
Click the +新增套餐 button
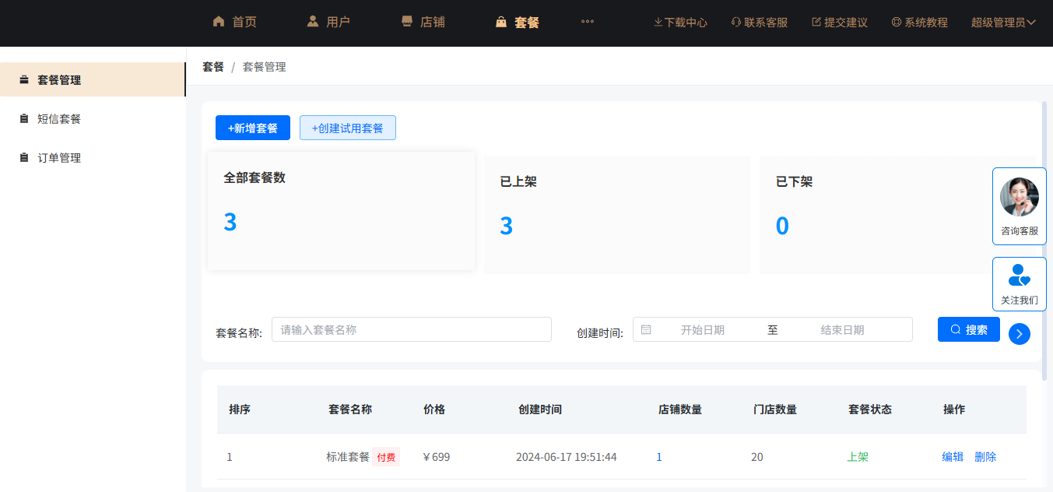point(252,127)
